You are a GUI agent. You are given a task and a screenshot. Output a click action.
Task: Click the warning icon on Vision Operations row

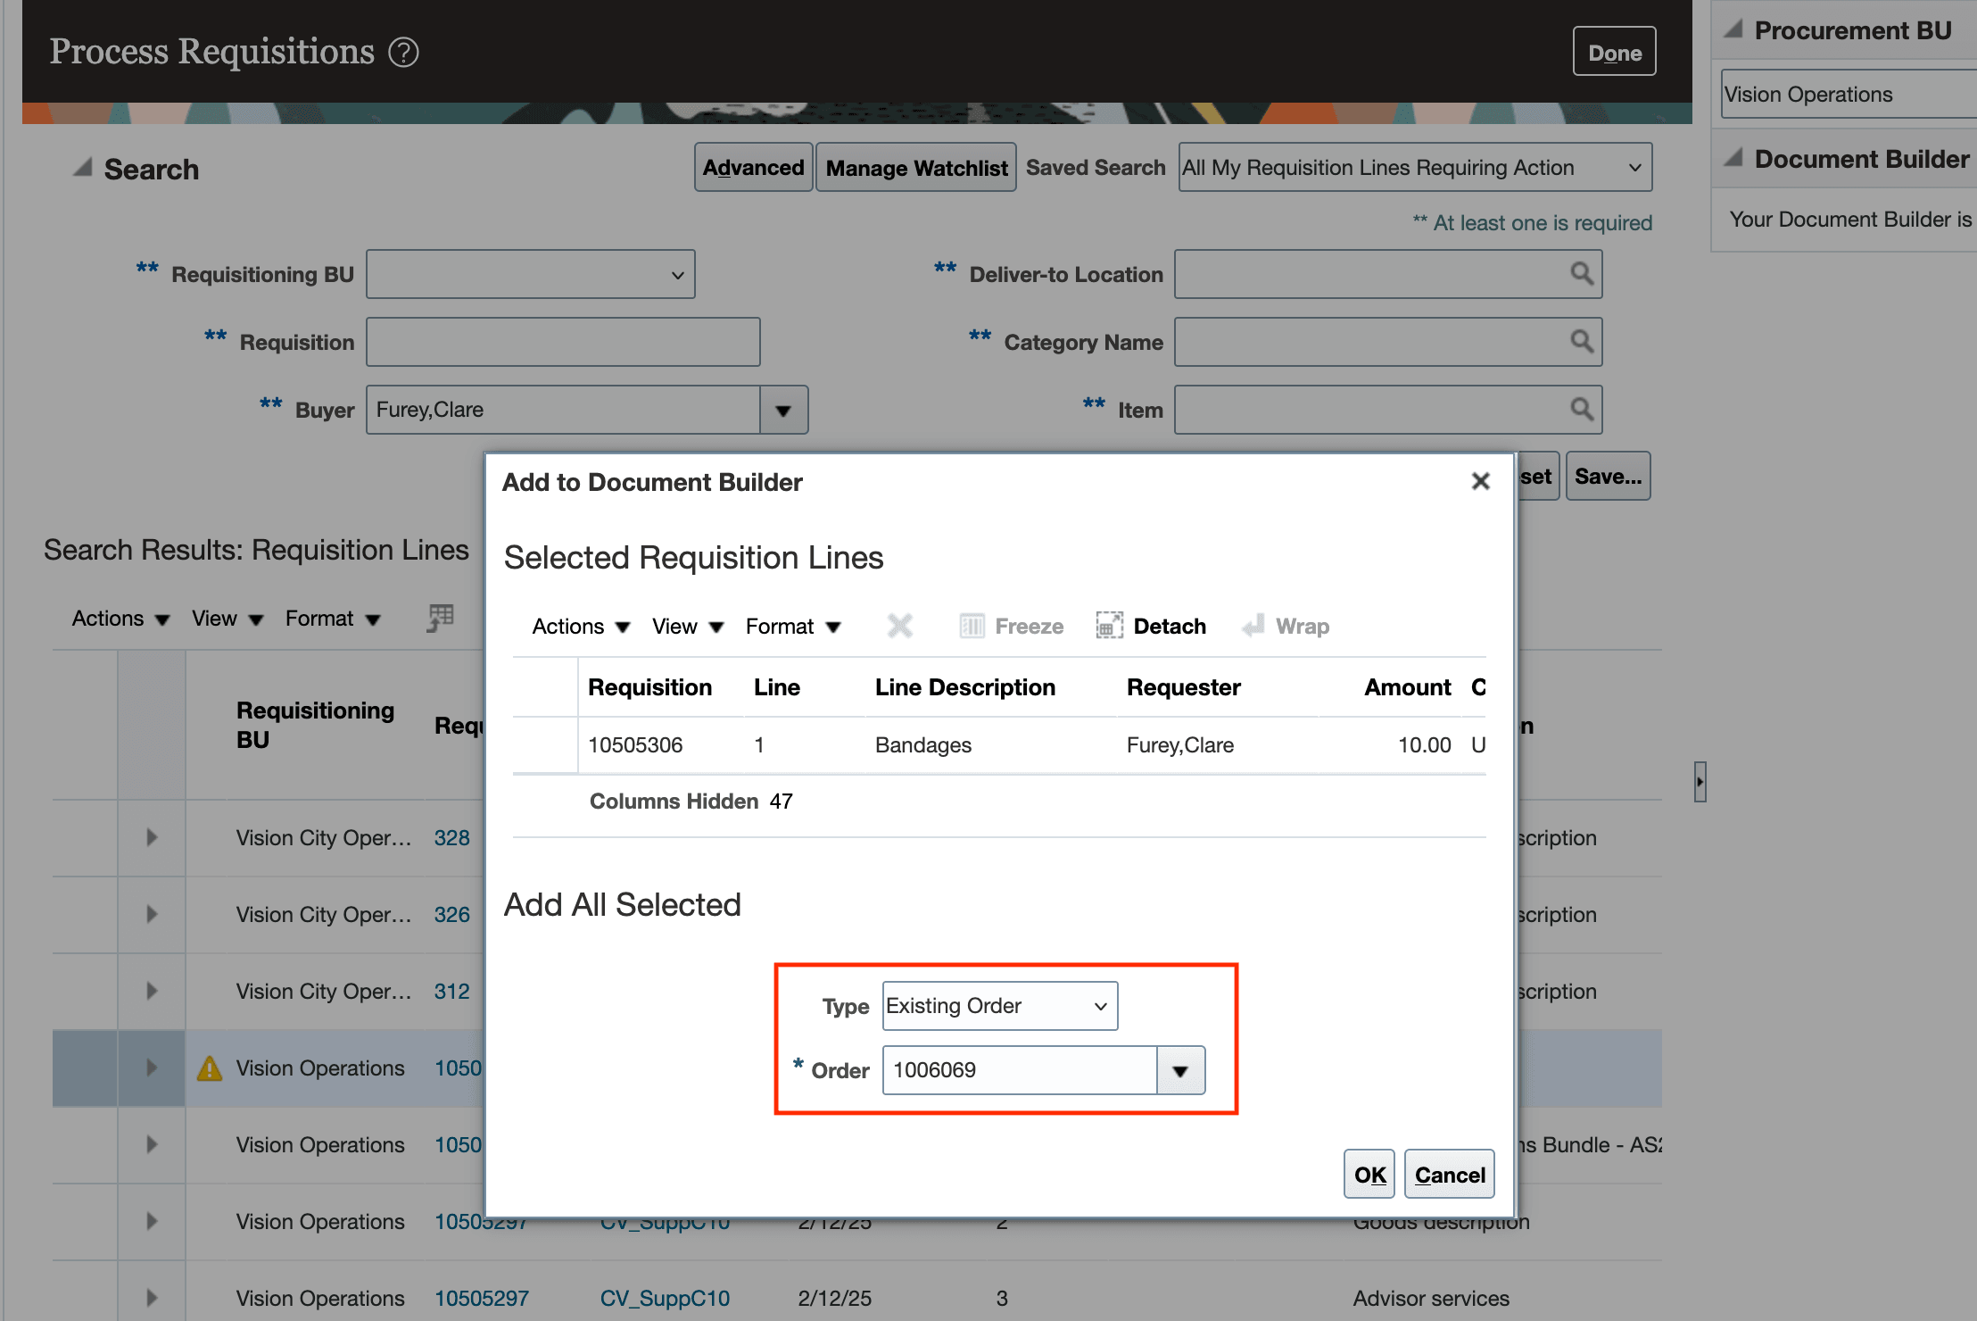210,1068
